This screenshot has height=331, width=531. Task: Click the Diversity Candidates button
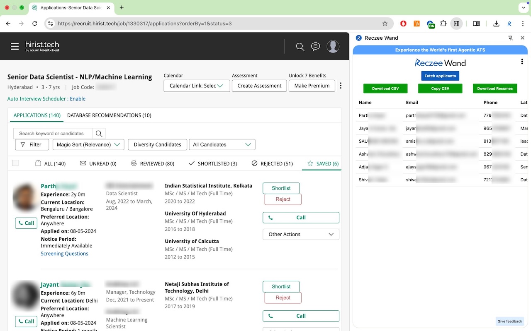[157, 144]
